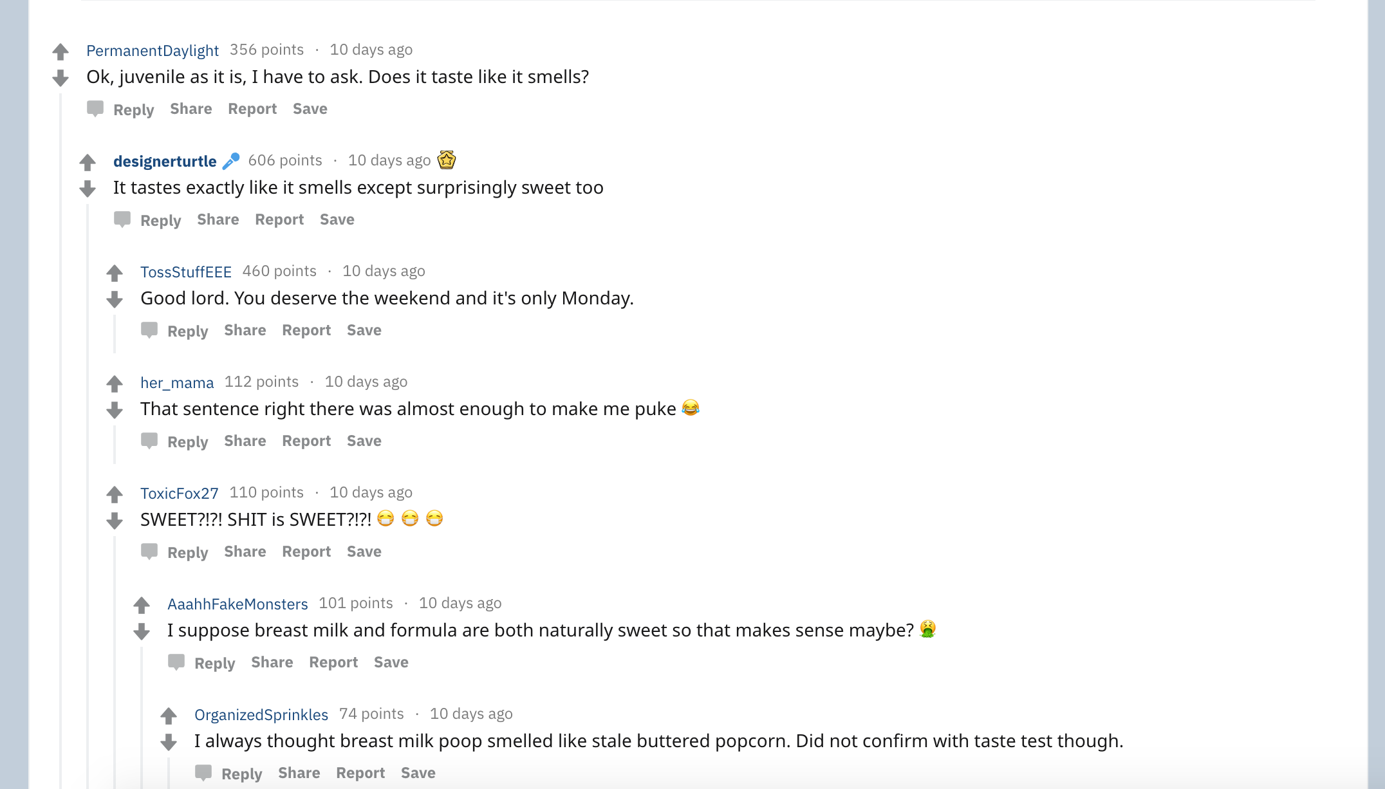Save AaahhFakeMonsters' comment
This screenshot has height=789, width=1385.
(x=391, y=662)
